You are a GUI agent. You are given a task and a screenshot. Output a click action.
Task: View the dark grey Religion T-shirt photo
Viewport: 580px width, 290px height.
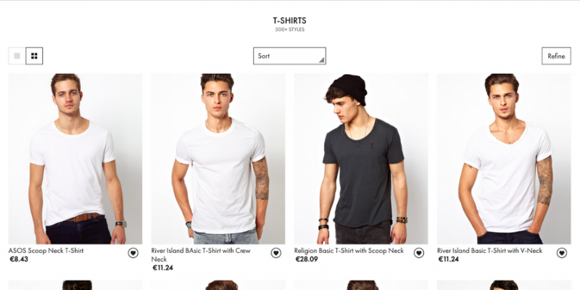[x=361, y=159]
